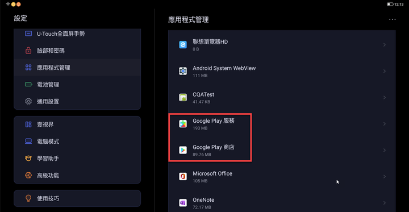Open OneNote app name
Screen dimensions: 409x212
pos(203,200)
